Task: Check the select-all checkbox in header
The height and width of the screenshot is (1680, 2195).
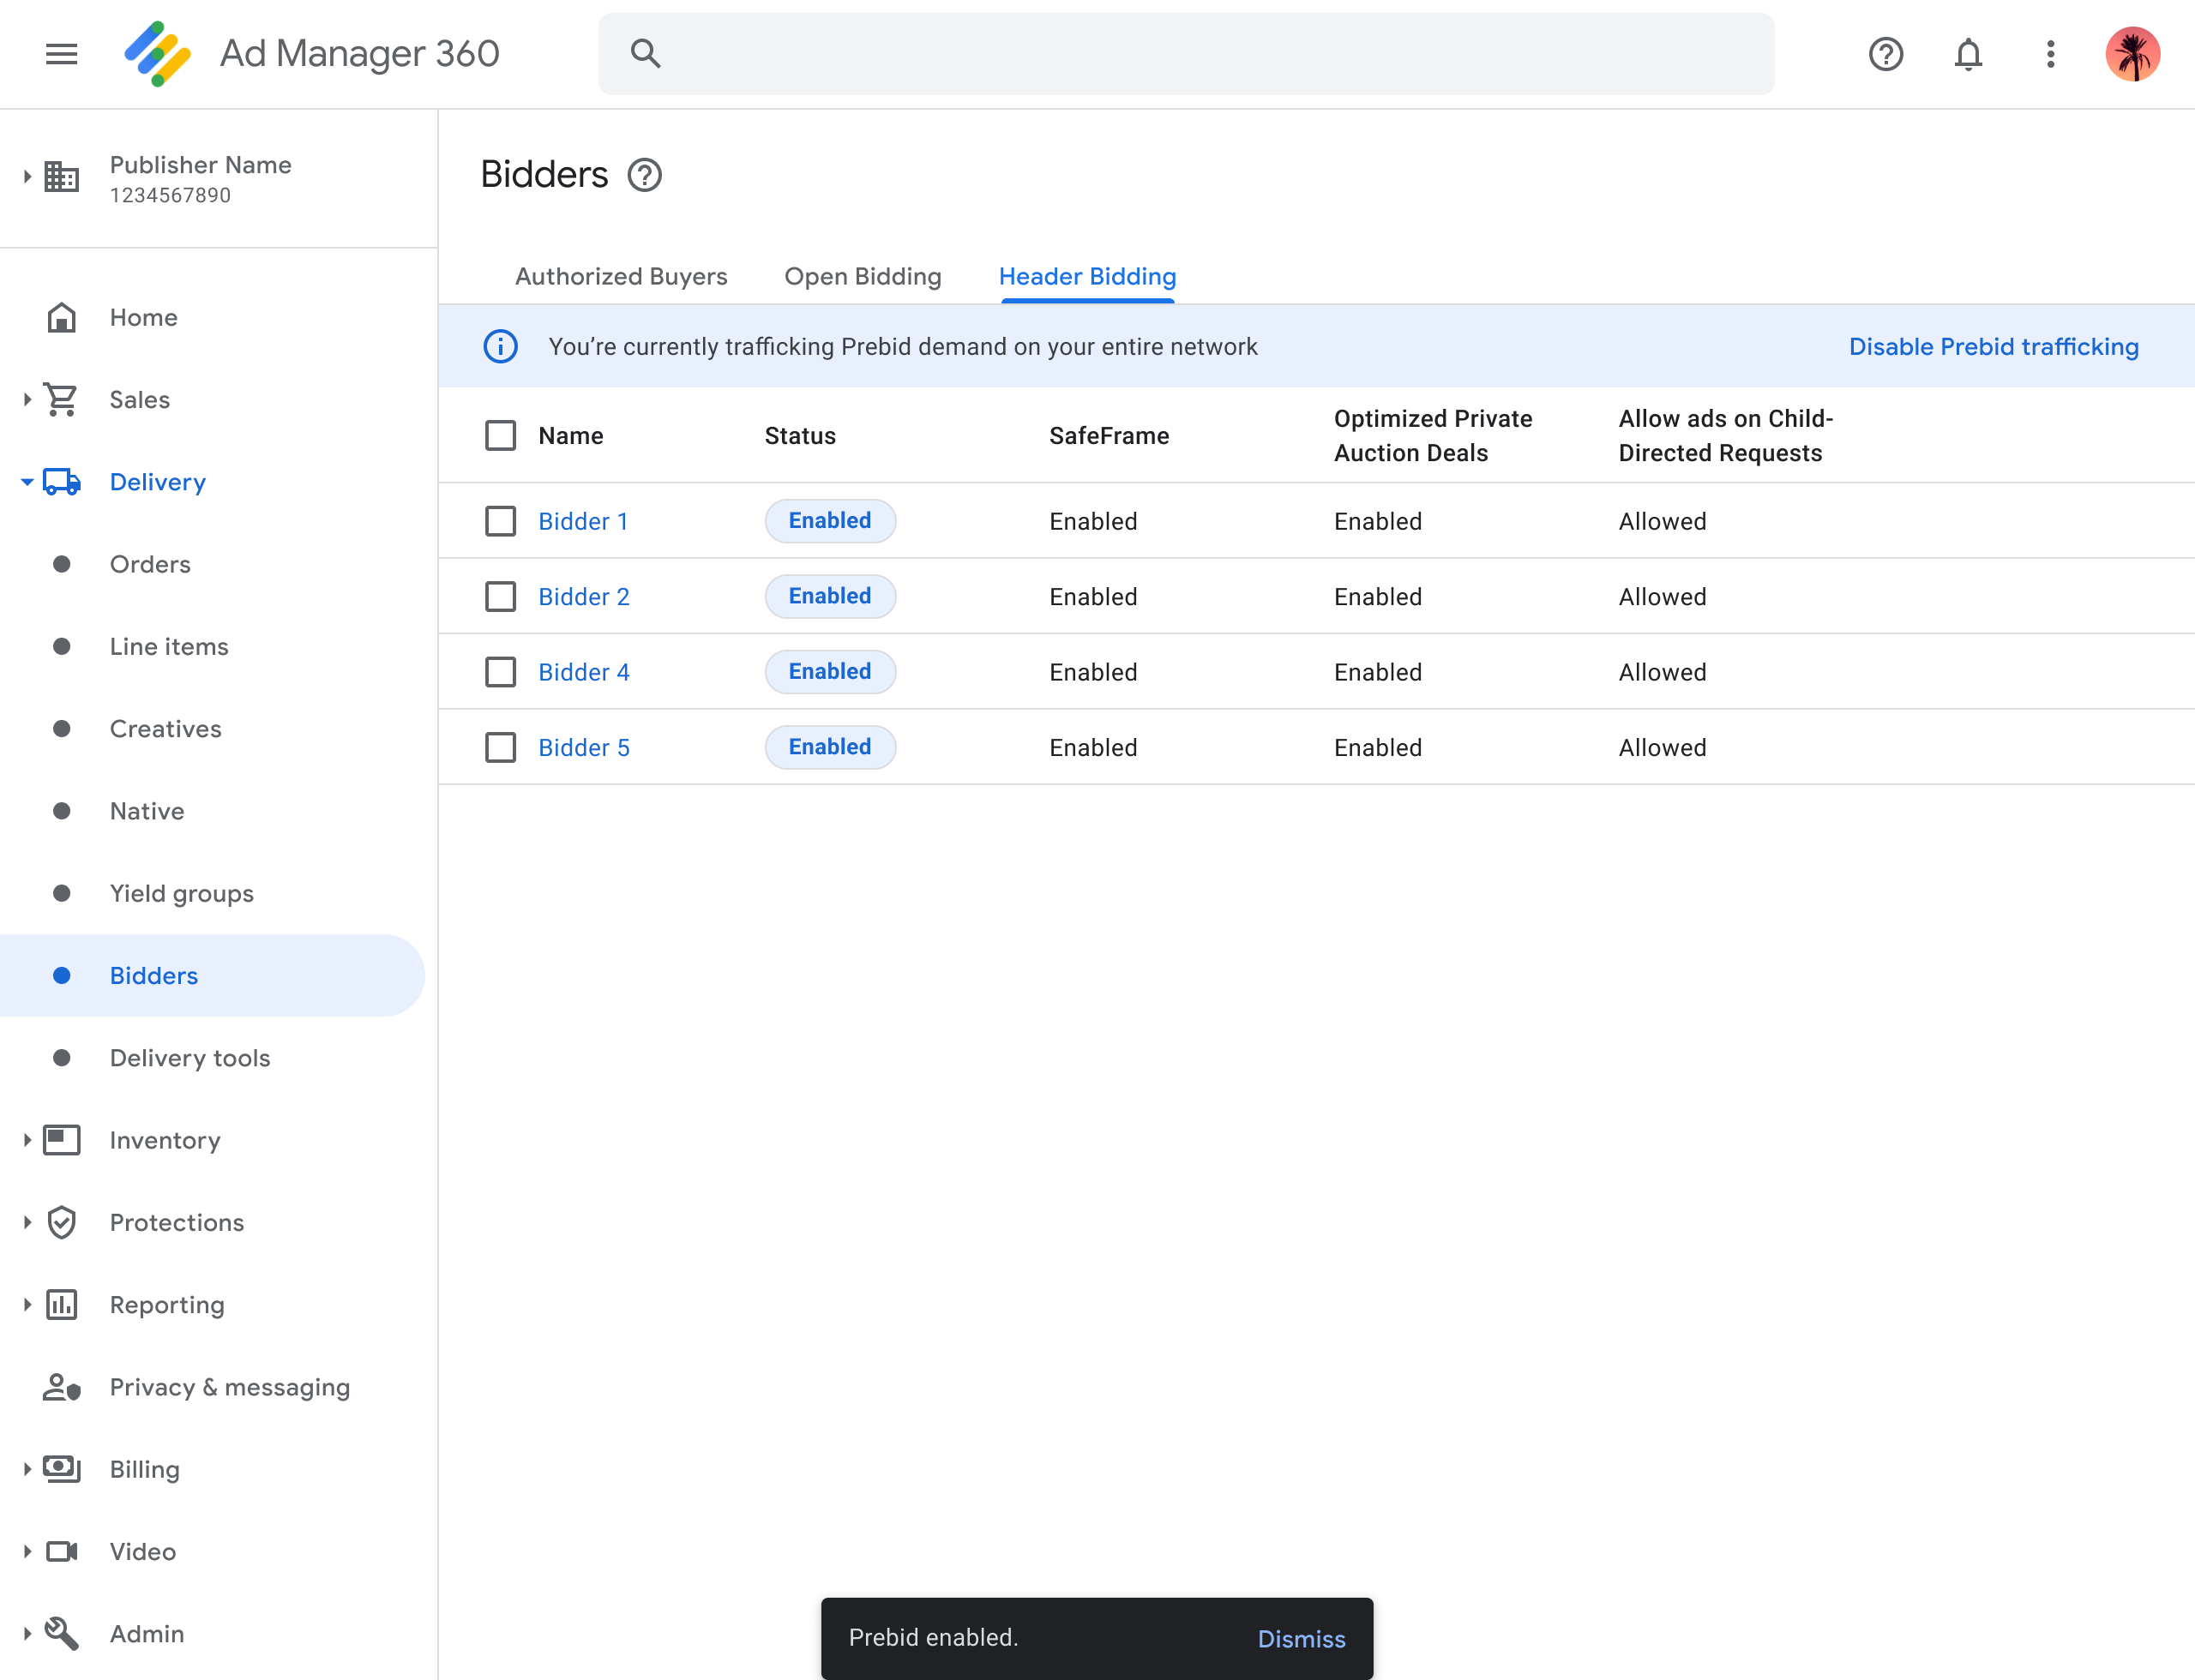Action: (500, 436)
